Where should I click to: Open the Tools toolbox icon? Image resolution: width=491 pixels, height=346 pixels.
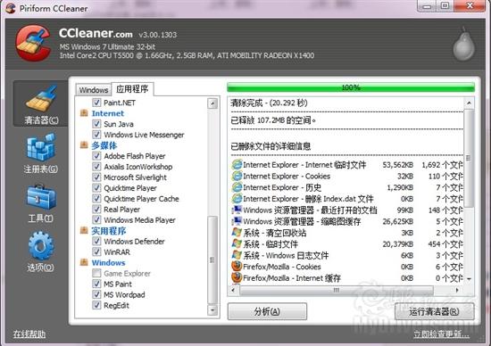(41, 197)
